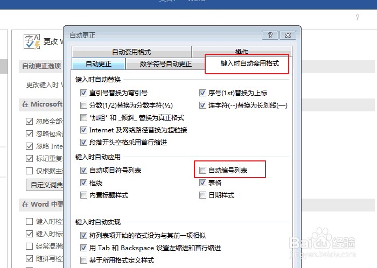Select the 数学符号自动更正 tab
This screenshot has width=377, height=268.
pyautogui.click(x=165, y=64)
